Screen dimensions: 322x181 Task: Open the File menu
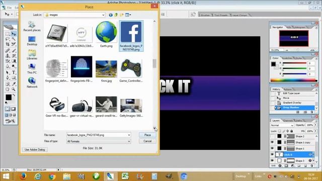click(x=10, y=8)
